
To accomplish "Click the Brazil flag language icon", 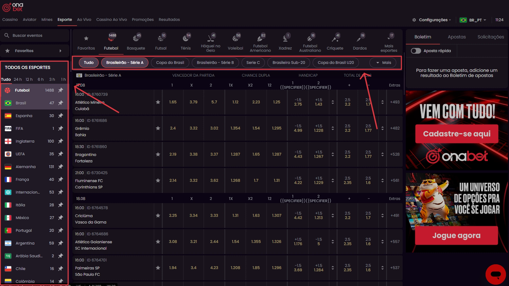I will click(463, 20).
